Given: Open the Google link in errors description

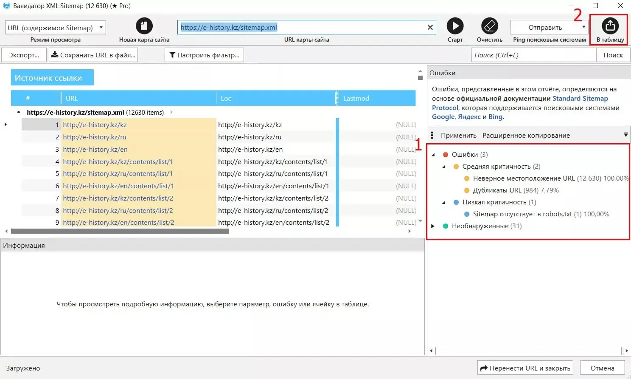Looking at the screenshot, I should pos(443,117).
